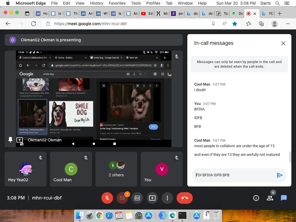The image size is (296, 222).
Task: Open the Collections icon
Action: 261,24
